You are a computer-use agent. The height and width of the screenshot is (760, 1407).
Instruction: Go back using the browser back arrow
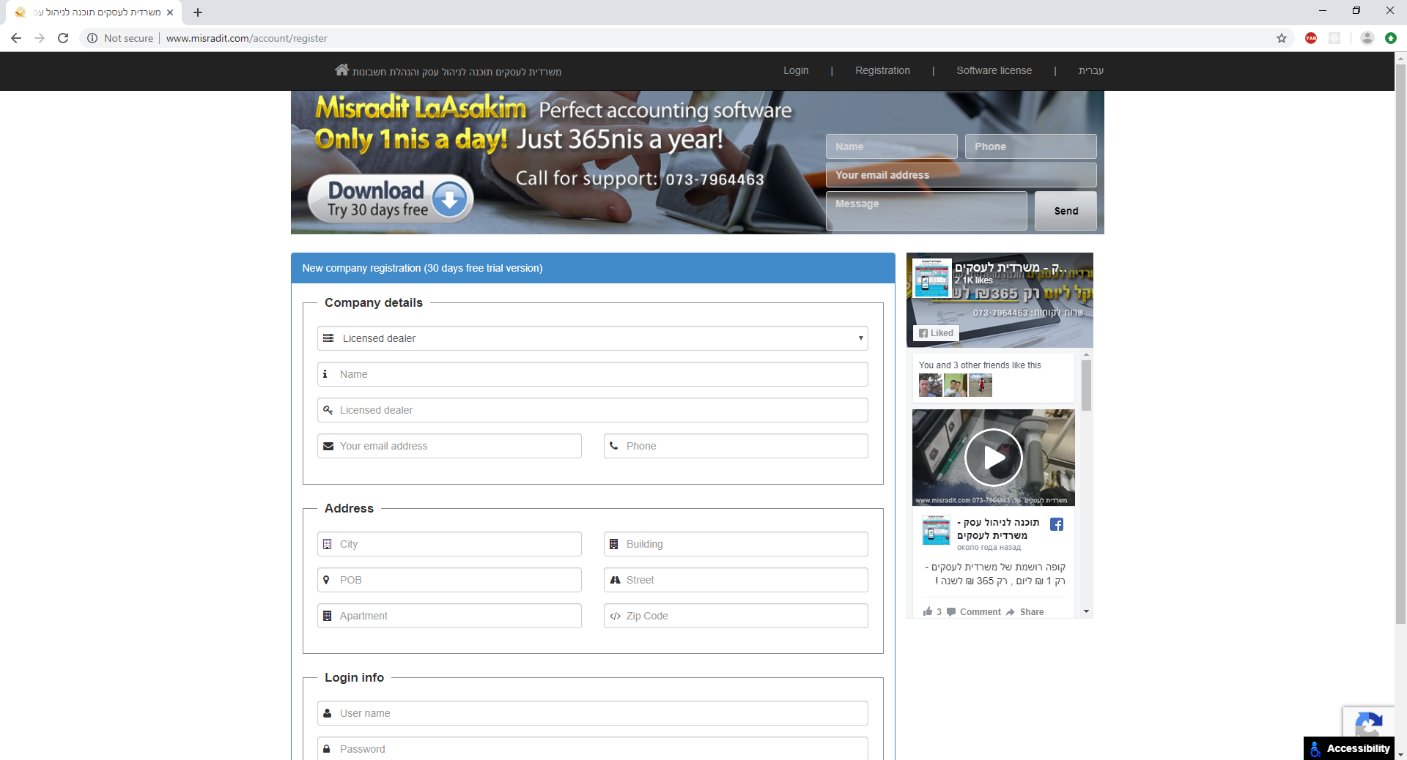coord(16,38)
